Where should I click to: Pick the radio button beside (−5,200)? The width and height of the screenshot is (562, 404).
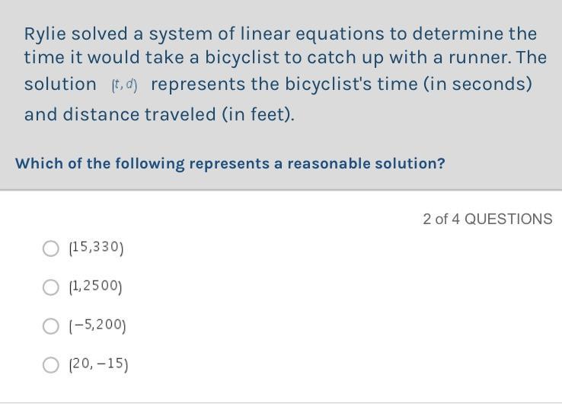coord(50,326)
